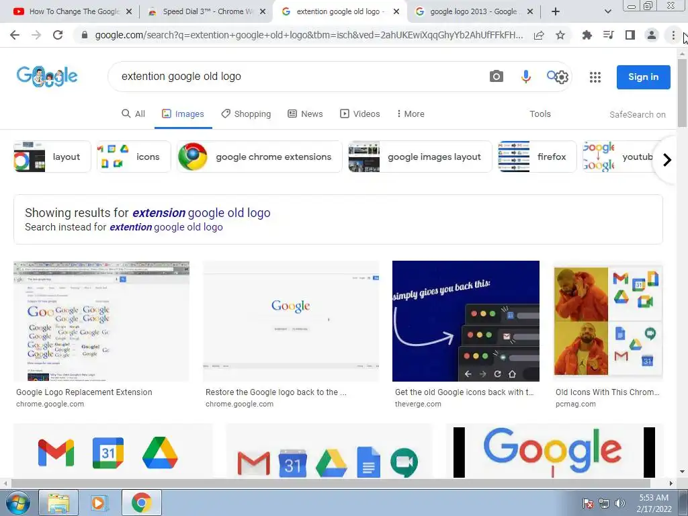The image size is (688, 516).
Task: Expand the More search options menu
Action: coord(411,114)
